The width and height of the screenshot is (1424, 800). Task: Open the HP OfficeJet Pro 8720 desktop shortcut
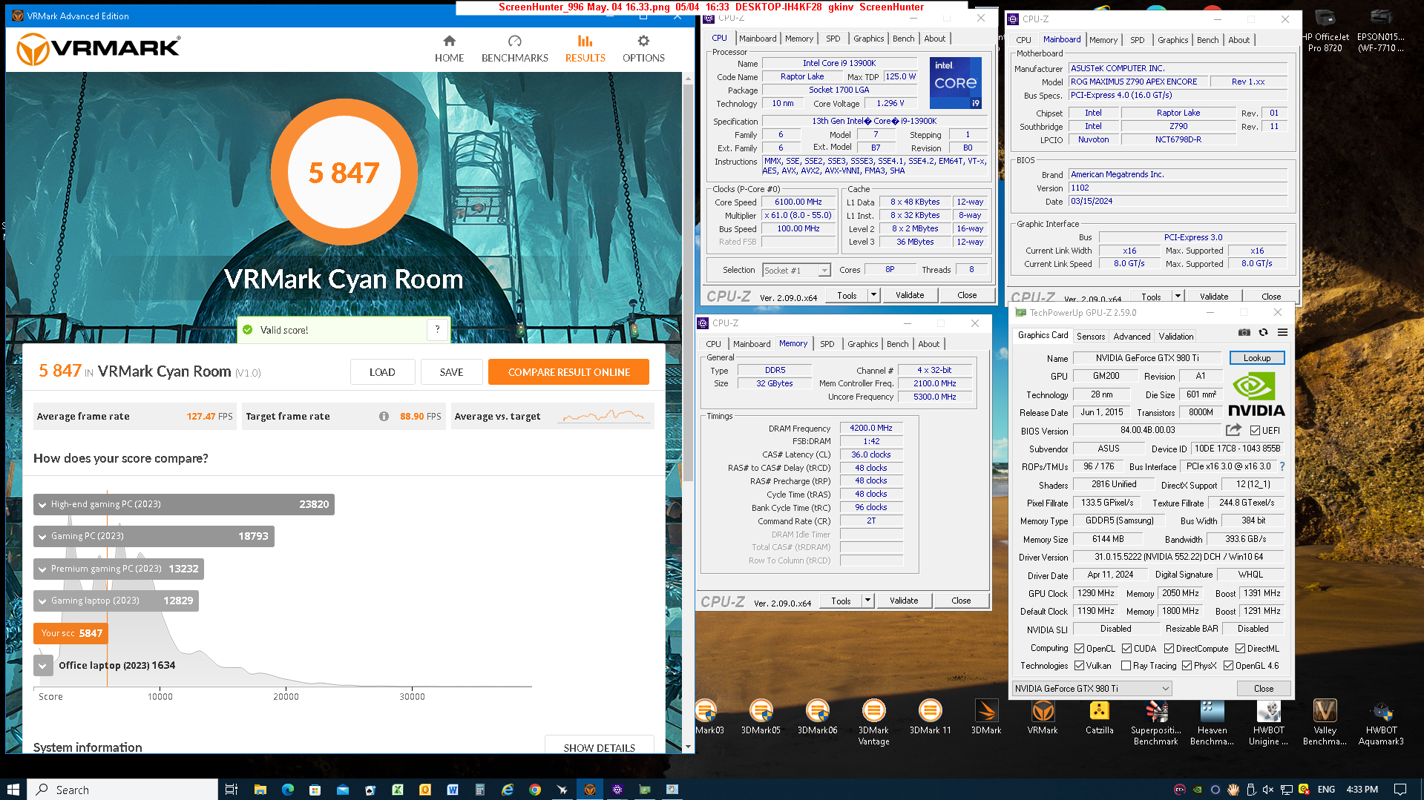pyautogui.click(x=1325, y=31)
